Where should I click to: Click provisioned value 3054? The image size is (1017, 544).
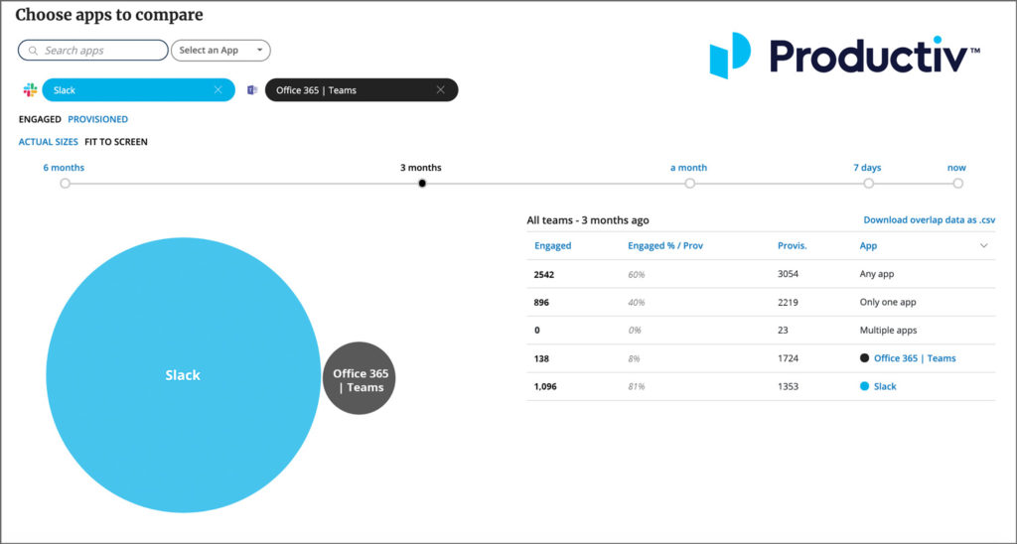[x=788, y=274]
